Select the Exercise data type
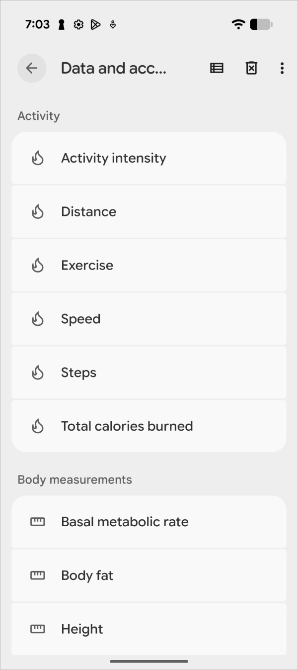Image resolution: width=298 pixels, height=670 pixels. (x=149, y=265)
